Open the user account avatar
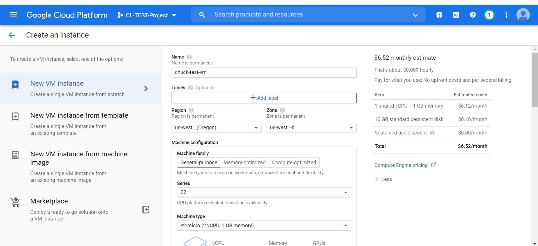 [x=523, y=15]
